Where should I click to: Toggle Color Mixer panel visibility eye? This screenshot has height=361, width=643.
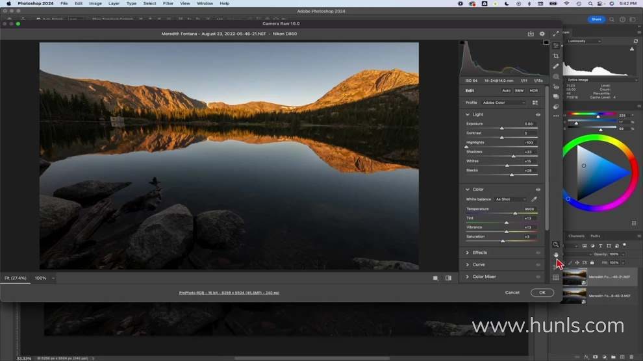(538, 277)
